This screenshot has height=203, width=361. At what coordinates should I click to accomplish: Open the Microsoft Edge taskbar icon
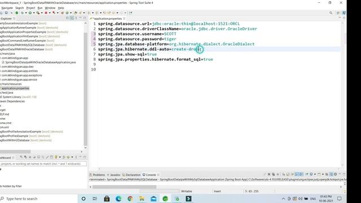click(x=118, y=198)
